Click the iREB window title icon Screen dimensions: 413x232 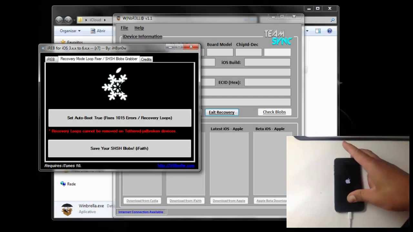[43, 48]
